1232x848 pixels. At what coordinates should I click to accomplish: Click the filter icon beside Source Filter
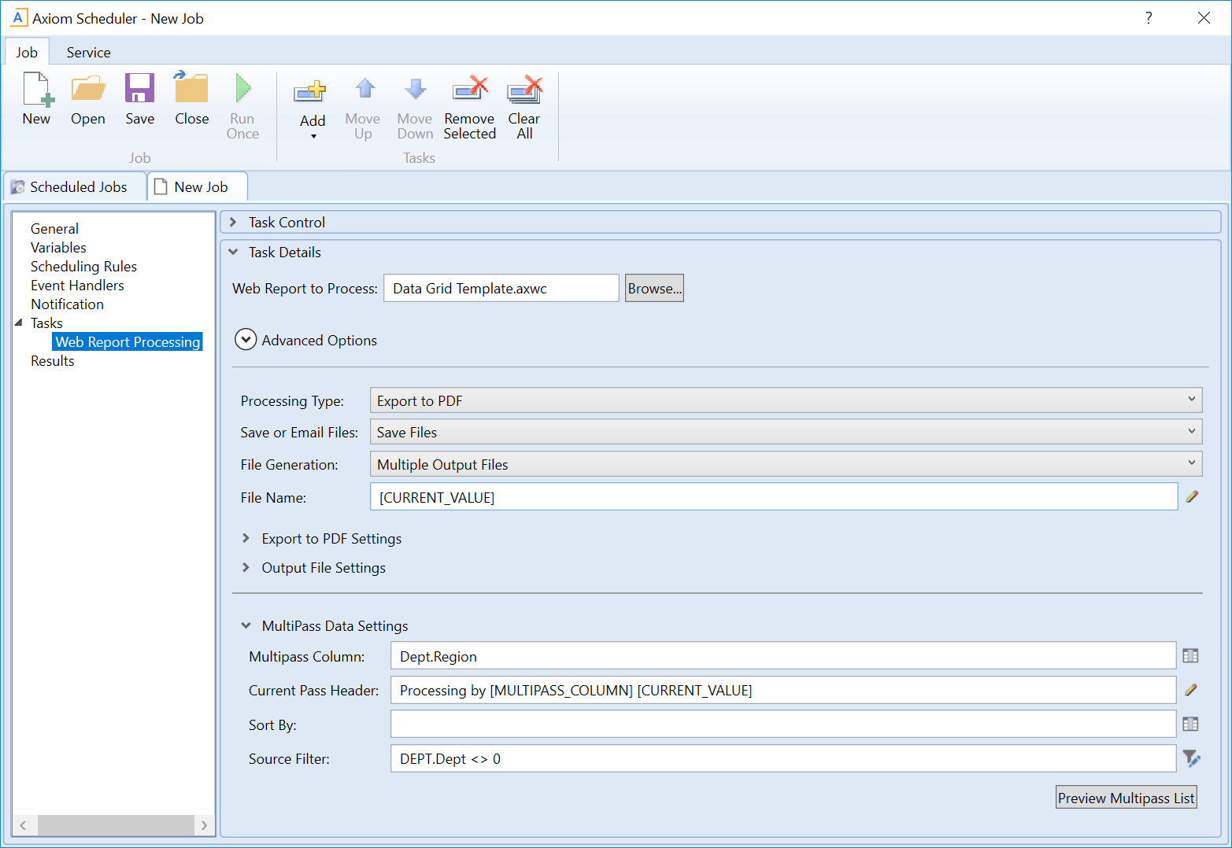(1191, 758)
